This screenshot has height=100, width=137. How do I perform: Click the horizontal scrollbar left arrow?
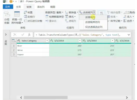click(x=21, y=97)
